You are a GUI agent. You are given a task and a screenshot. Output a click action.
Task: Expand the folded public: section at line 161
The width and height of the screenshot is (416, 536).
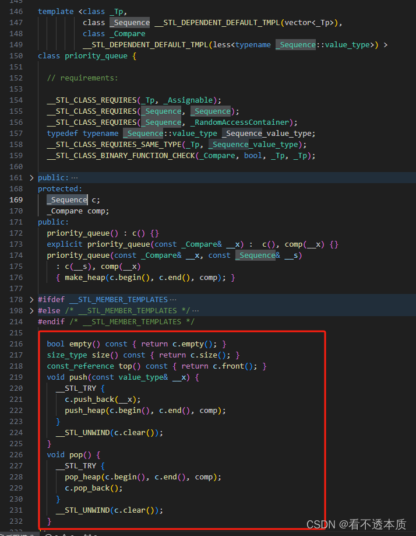click(31, 178)
